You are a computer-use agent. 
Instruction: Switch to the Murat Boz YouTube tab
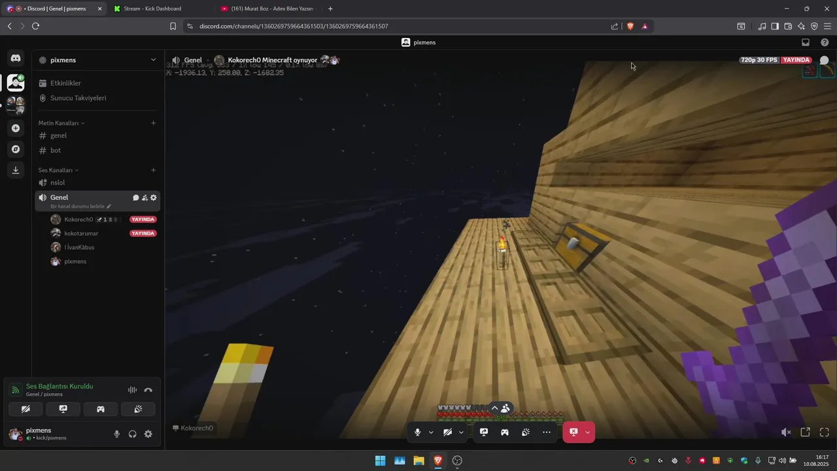point(268,9)
